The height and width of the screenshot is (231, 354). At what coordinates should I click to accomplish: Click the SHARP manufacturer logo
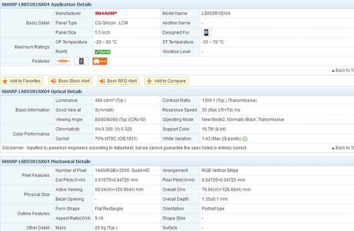pyautogui.click(x=106, y=13)
